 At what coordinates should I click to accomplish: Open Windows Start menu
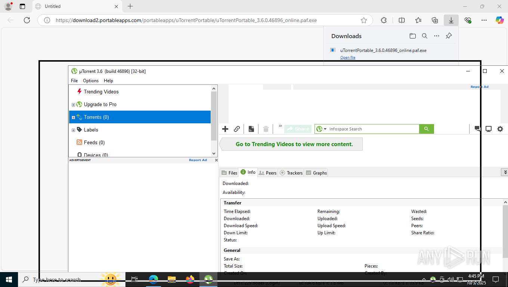pos(9,280)
